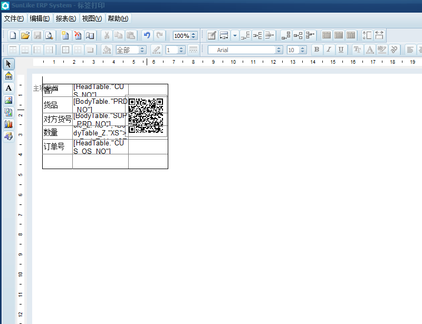This screenshot has height=324, width=422.
Task: Click the edit table pencil icon
Action: [x=212, y=35]
